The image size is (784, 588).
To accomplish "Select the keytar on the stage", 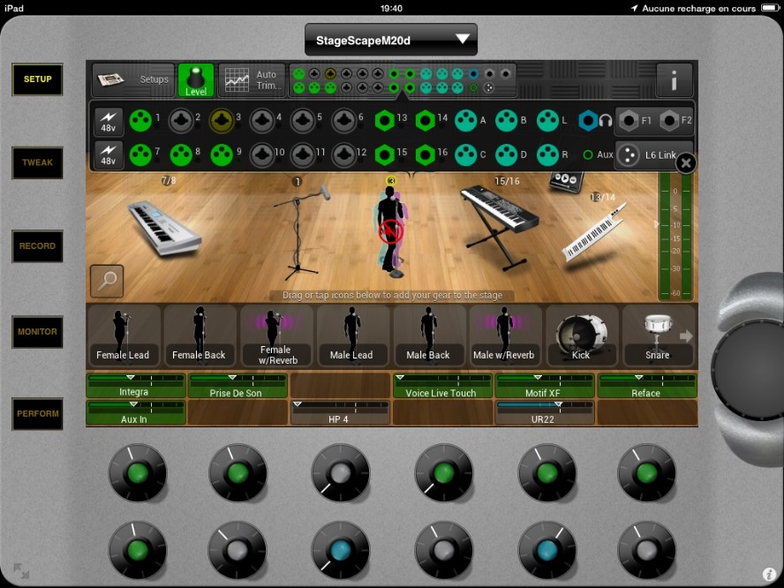I will tap(593, 234).
